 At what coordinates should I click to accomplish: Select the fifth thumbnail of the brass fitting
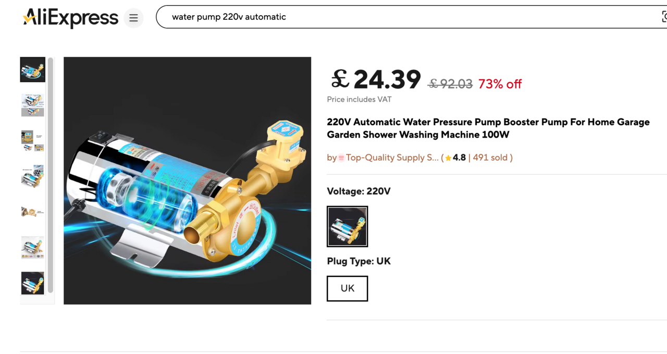point(33,212)
